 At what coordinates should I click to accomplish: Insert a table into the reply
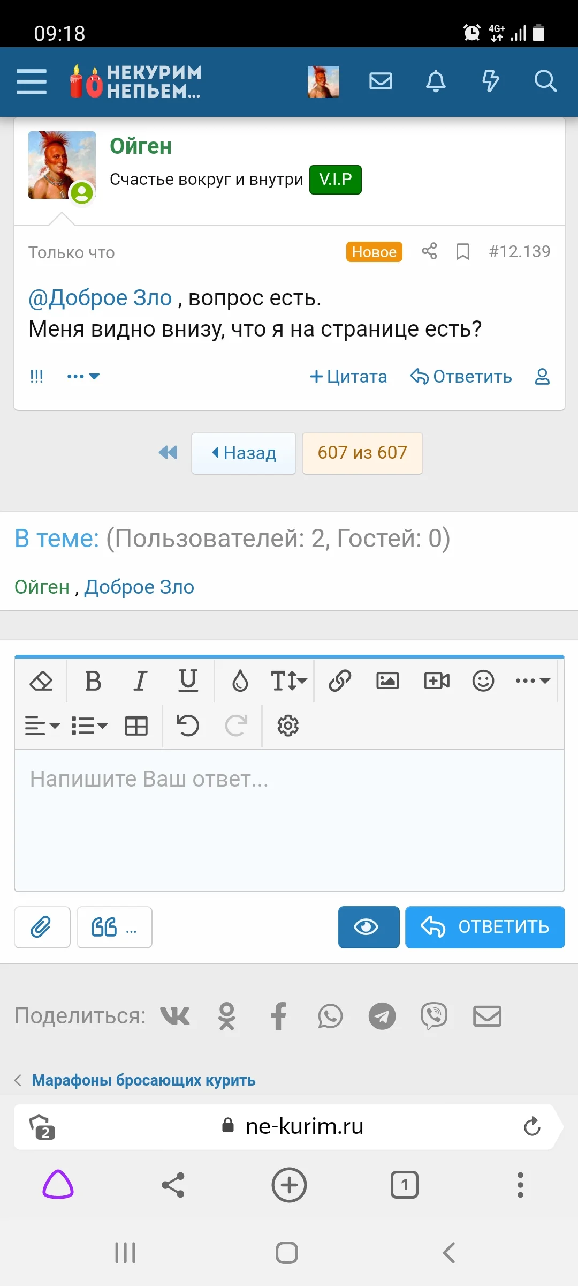tap(136, 727)
